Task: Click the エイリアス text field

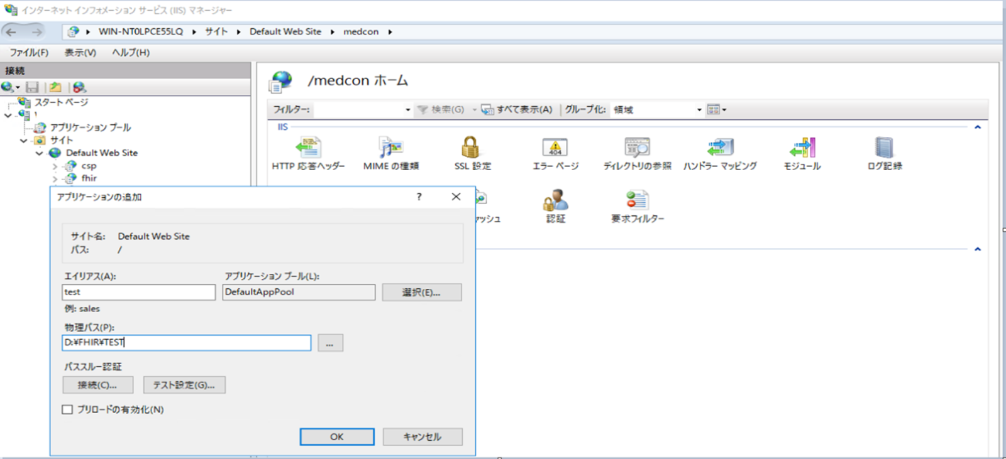Action: pos(138,293)
